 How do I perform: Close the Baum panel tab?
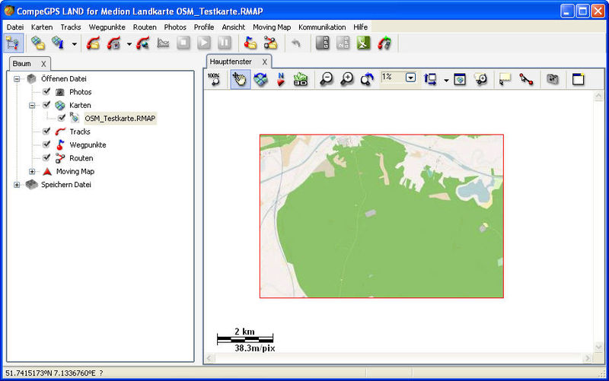[x=43, y=64]
